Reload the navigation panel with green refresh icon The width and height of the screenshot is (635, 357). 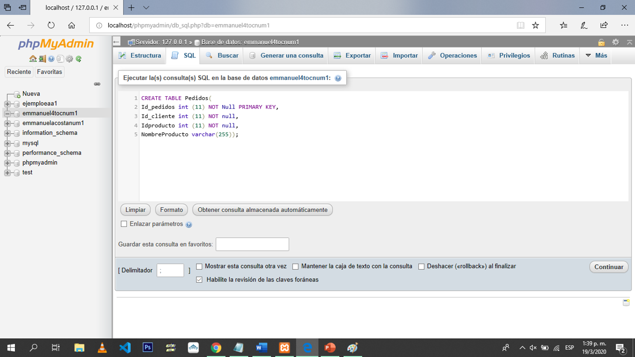pyautogui.click(x=78, y=58)
